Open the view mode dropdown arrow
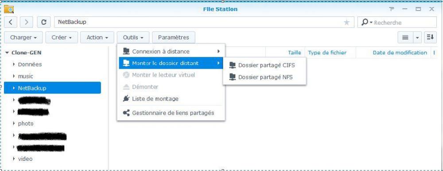Image resolution: width=443 pixels, height=171 pixels. 417,37
